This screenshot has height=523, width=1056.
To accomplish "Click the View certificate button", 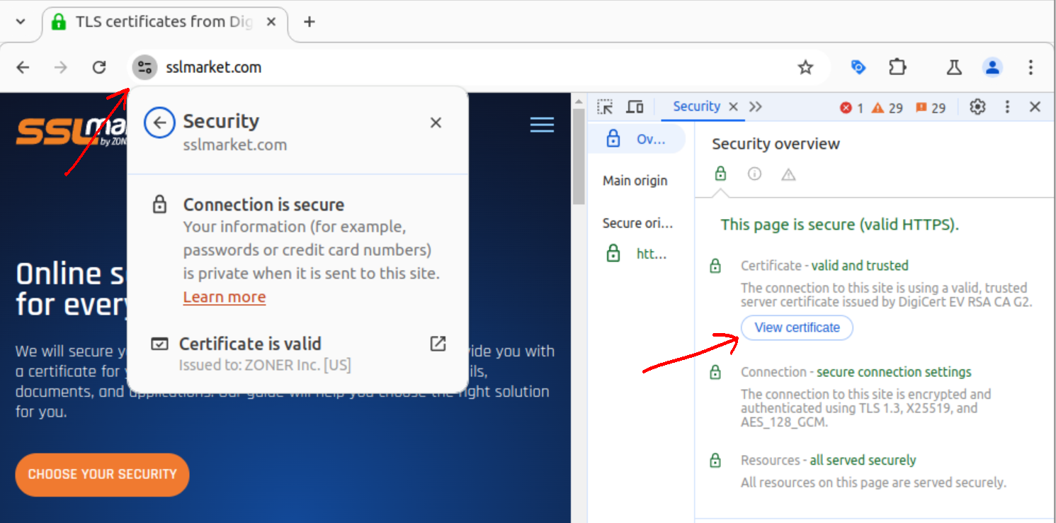I will pyautogui.click(x=797, y=327).
